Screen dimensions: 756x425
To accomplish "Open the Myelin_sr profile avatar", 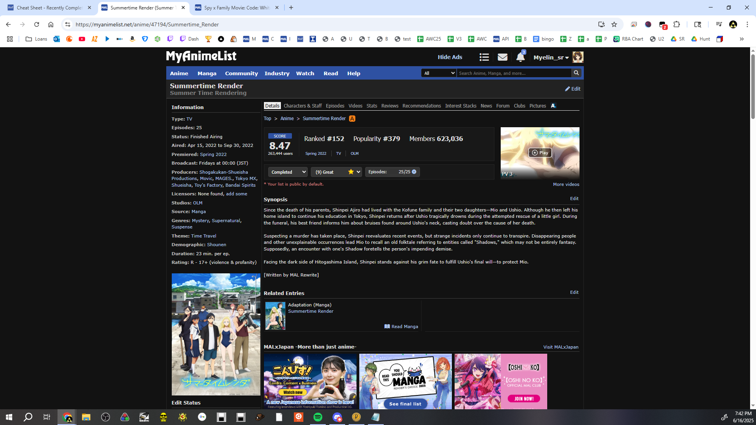I will [578, 57].
